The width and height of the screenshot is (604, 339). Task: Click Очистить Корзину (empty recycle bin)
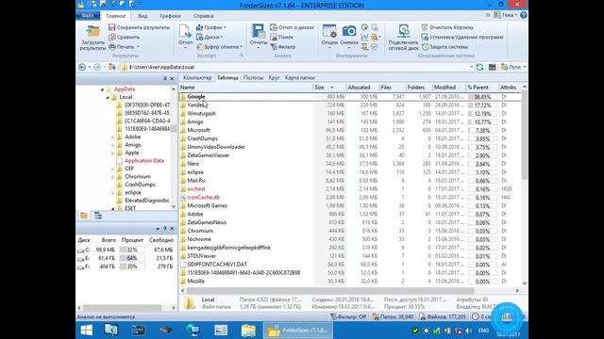pos(447,27)
